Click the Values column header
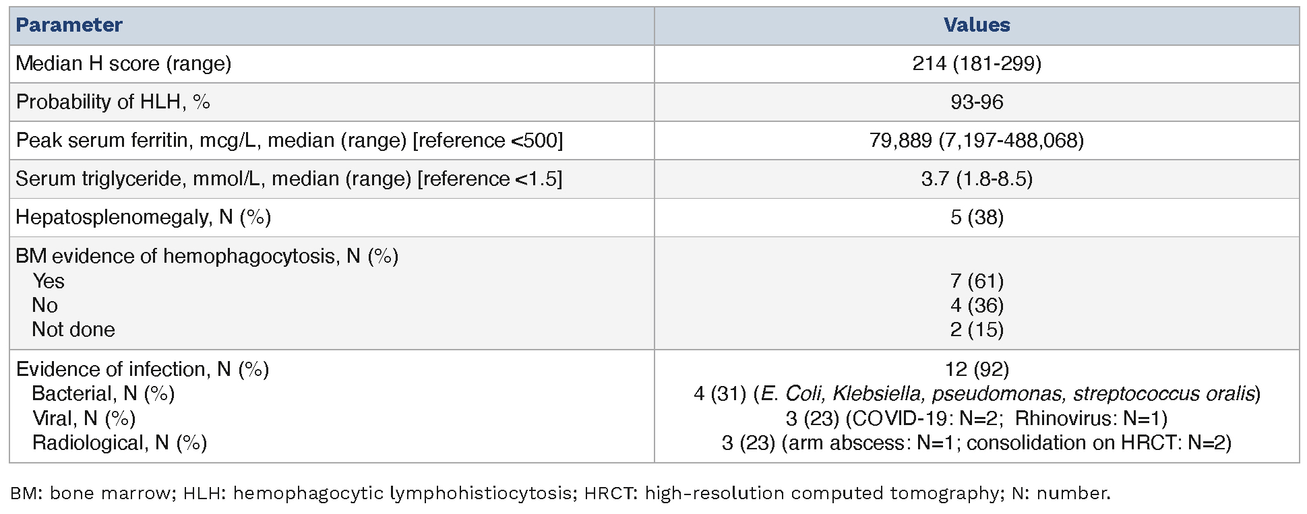 tap(976, 26)
